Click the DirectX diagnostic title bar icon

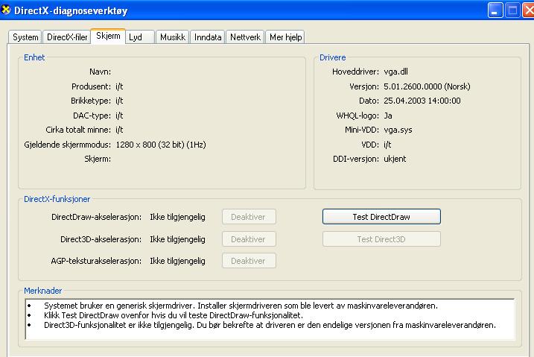click(x=6, y=10)
